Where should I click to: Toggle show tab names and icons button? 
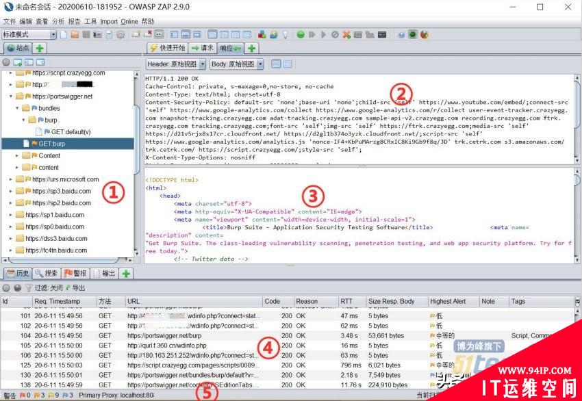click(x=159, y=34)
